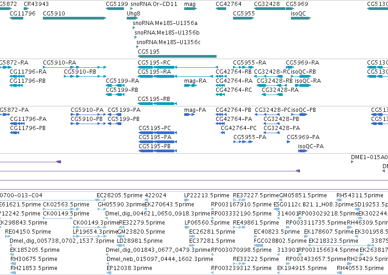Click the RE33222.5prime EST label

point(256,259)
